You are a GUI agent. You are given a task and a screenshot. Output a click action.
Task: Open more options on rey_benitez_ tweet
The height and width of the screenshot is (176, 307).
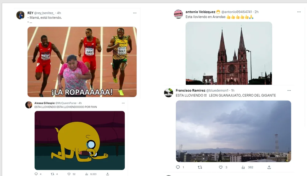pyautogui.click(x=135, y=13)
